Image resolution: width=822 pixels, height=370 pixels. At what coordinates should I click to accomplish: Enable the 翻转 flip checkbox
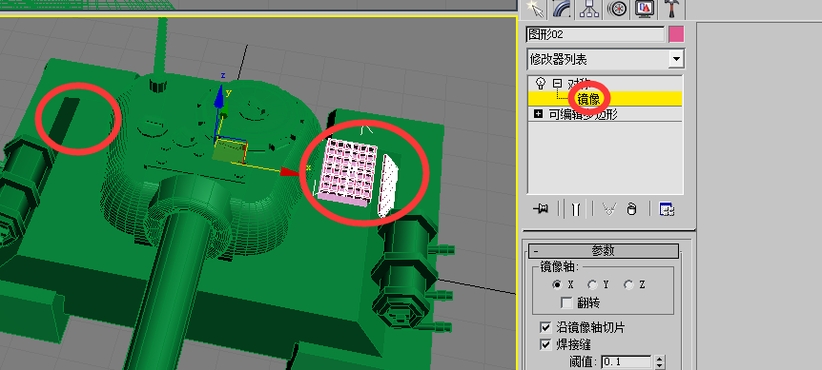coord(566,302)
